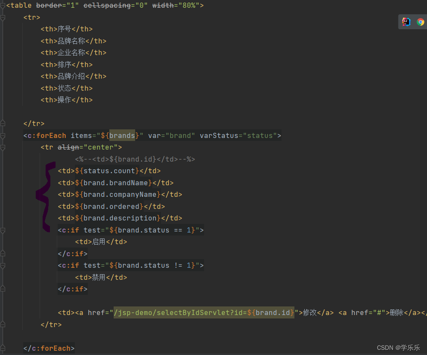Click the 删除 anchor text
This screenshot has width=427, height=355.
point(396,312)
